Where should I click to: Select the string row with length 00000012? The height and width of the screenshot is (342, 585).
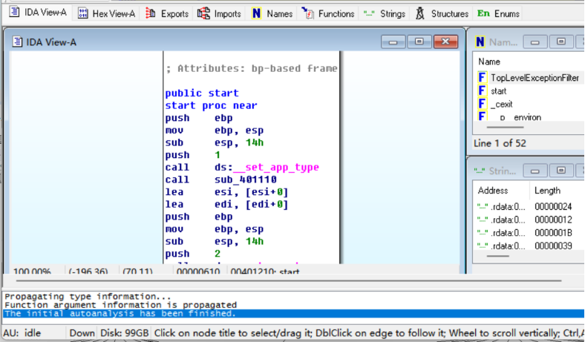tap(529, 220)
